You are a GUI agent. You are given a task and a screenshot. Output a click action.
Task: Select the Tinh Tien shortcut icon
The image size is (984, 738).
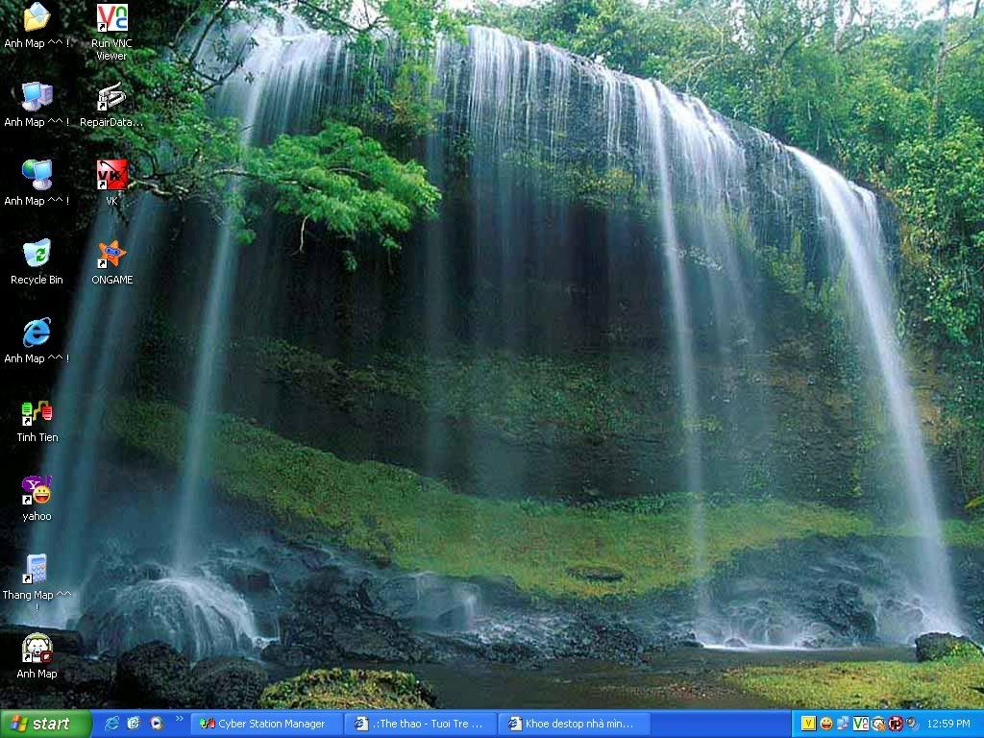coord(37,413)
